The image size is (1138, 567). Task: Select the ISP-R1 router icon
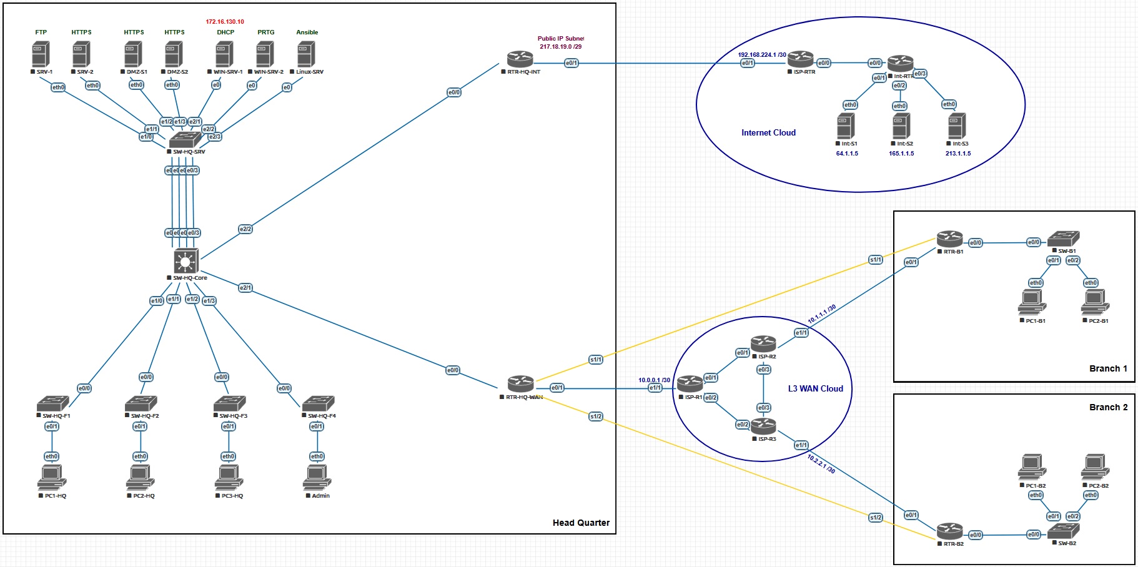tap(690, 383)
